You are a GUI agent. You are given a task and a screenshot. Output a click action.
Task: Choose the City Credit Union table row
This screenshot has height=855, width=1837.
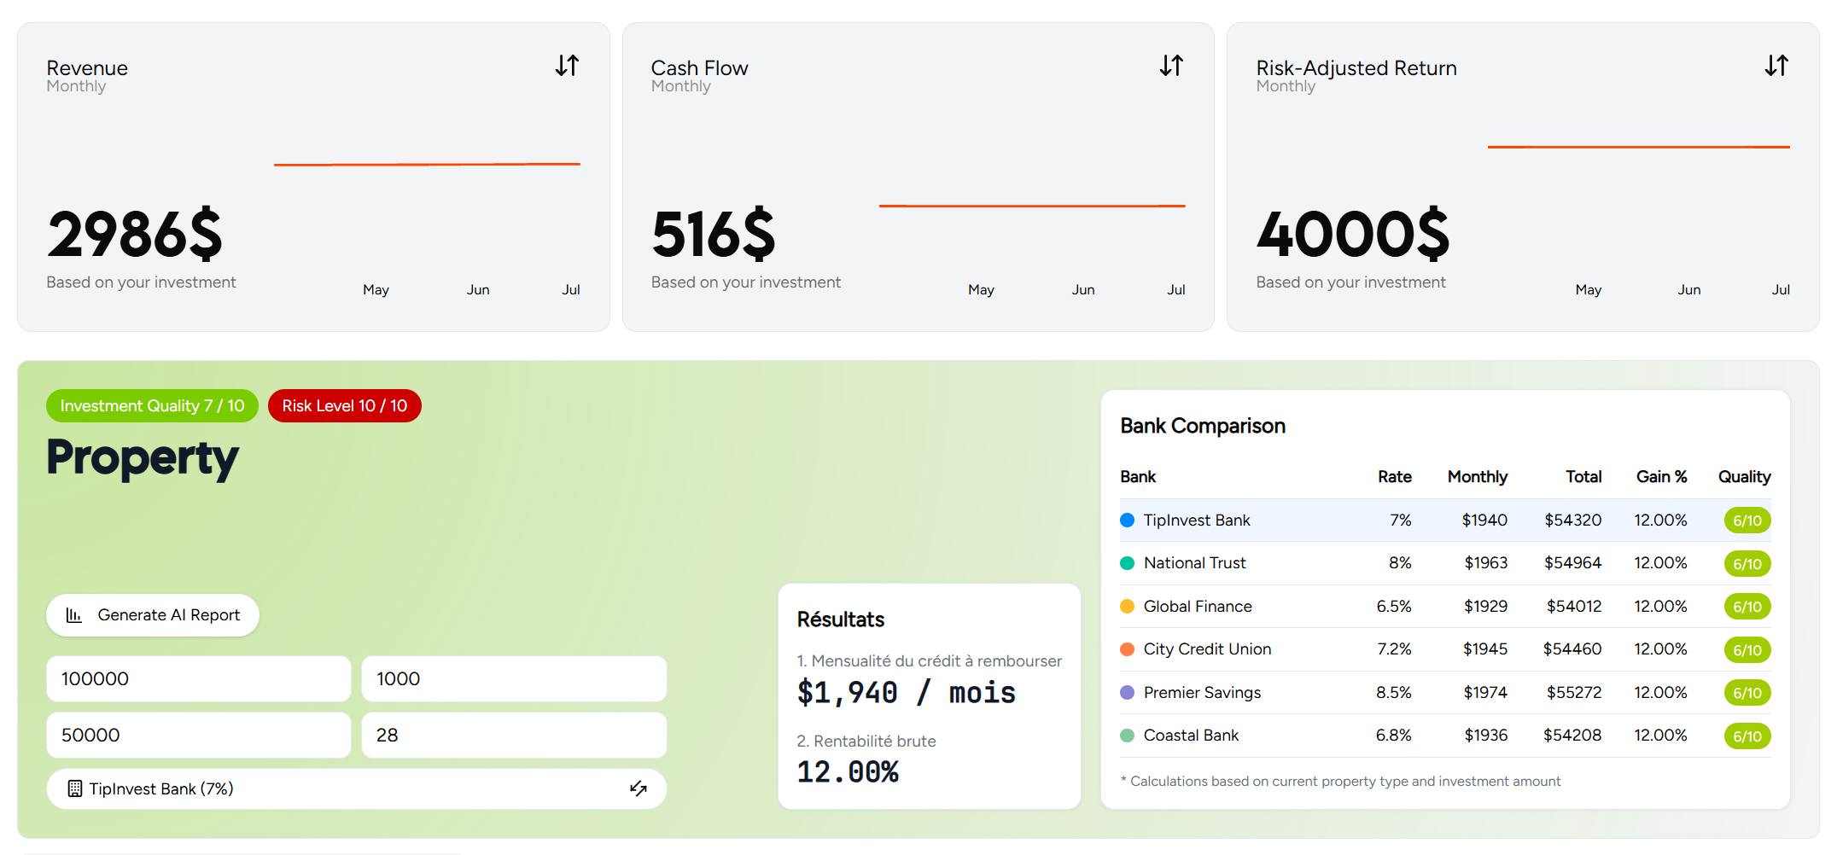(1444, 649)
